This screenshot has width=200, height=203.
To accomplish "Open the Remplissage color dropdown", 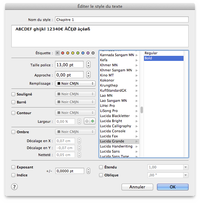I will 75,83.
